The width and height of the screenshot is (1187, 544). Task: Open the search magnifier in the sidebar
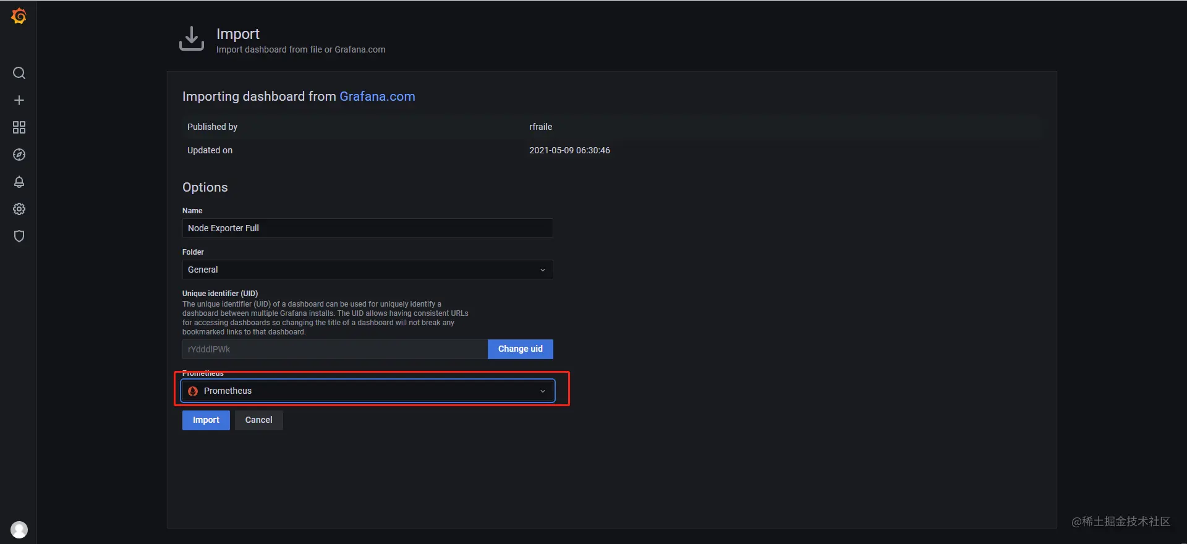19,73
